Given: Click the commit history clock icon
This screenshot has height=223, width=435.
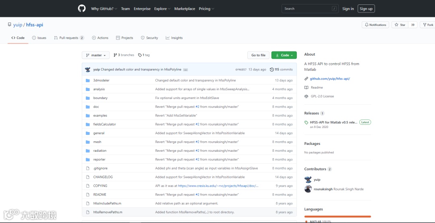Looking at the screenshot, I should coord(272,70).
